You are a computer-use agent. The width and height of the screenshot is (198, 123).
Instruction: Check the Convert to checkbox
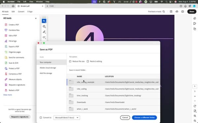click(41, 118)
